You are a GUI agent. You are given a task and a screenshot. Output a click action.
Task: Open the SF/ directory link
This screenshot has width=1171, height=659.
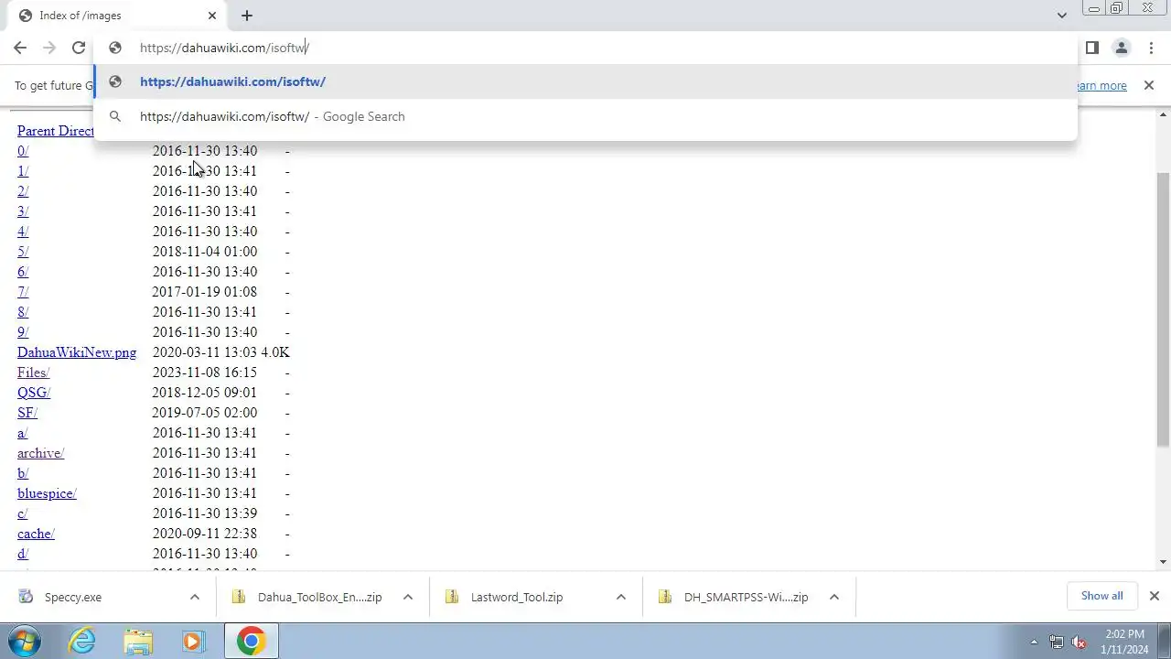tap(27, 413)
